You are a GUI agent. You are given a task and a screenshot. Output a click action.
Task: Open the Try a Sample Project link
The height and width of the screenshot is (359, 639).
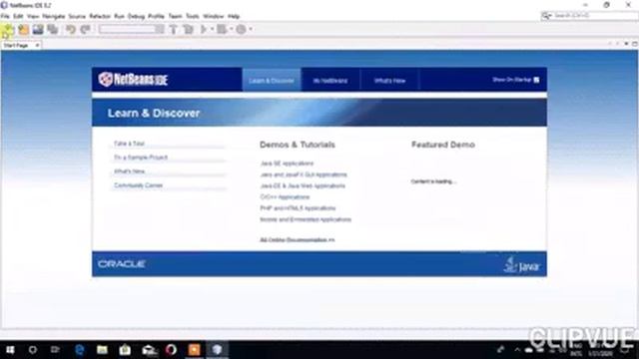141,158
